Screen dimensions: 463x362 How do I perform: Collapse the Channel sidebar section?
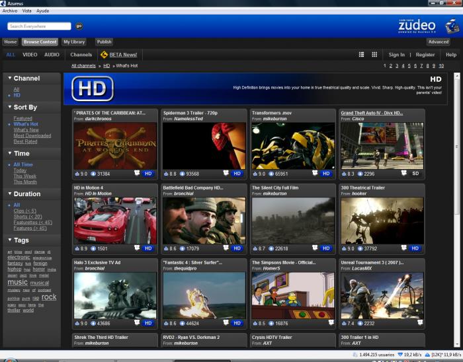10,78
